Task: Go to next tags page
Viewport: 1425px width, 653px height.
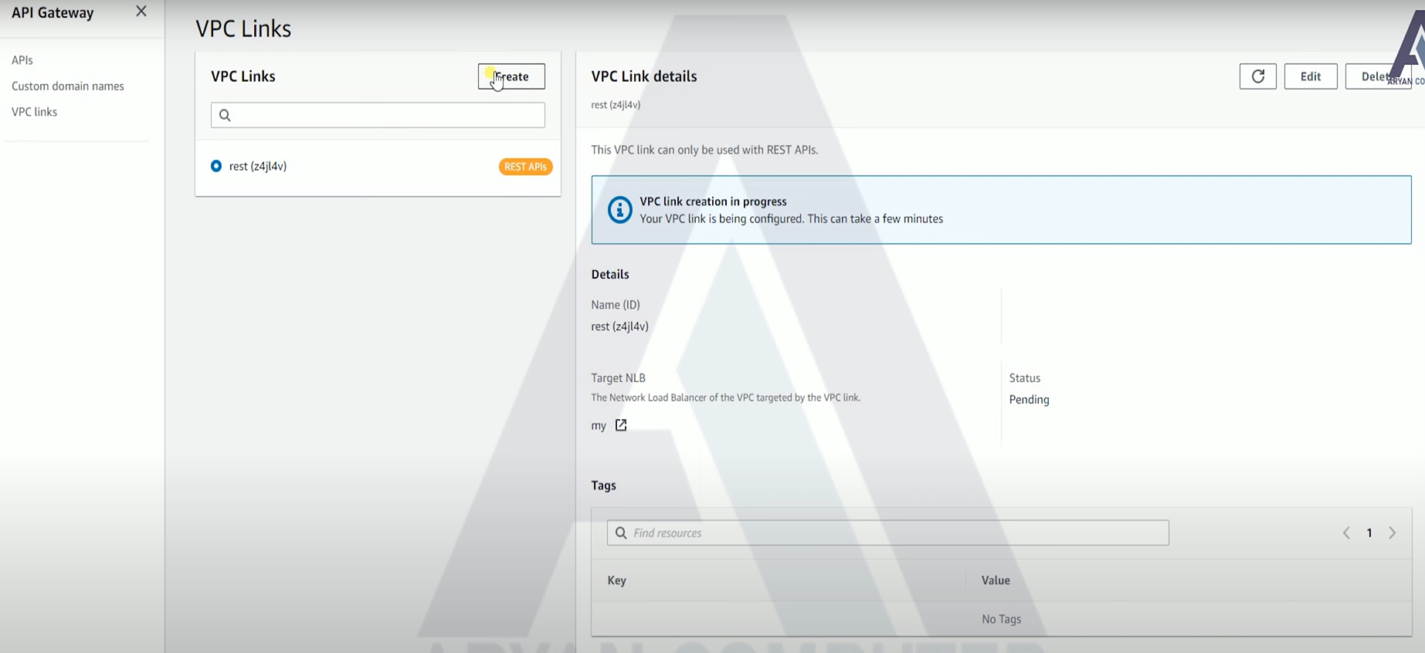Action: [1393, 533]
